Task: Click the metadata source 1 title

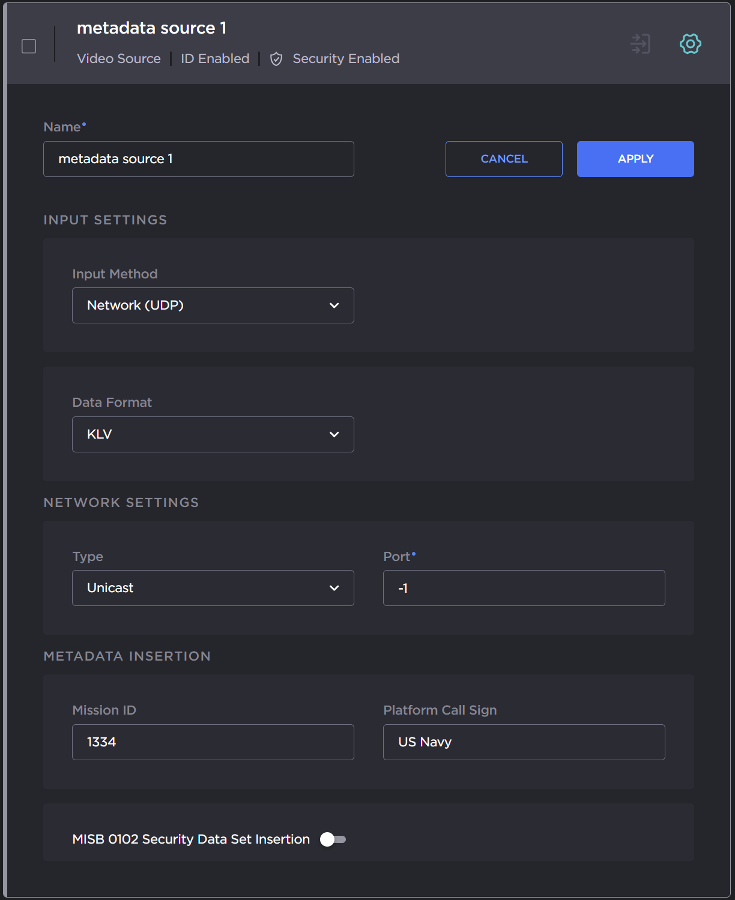Action: pyautogui.click(x=151, y=28)
